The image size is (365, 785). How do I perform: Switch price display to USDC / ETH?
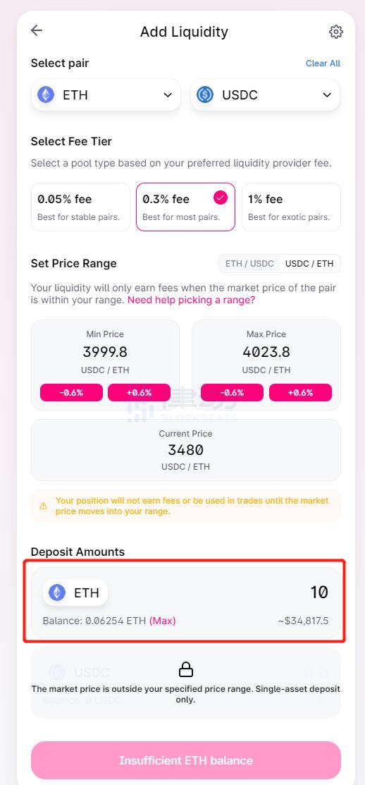[309, 263]
